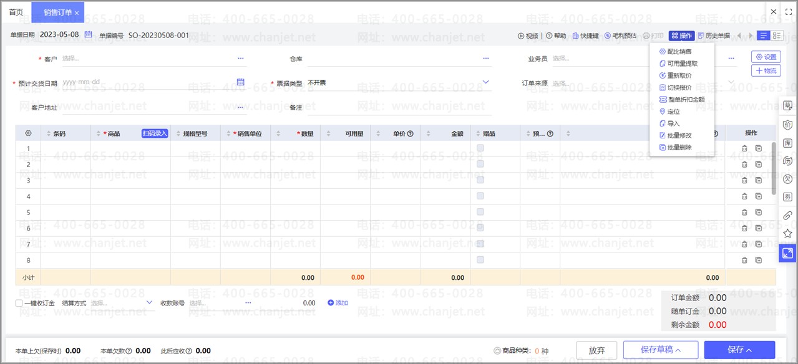Open the 业务员 selector ellipsis
This screenshot has width=798, height=364.
click(731, 59)
